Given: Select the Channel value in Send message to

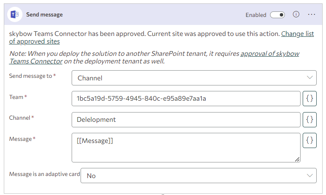Looking at the screenshot, I should 90,78.
